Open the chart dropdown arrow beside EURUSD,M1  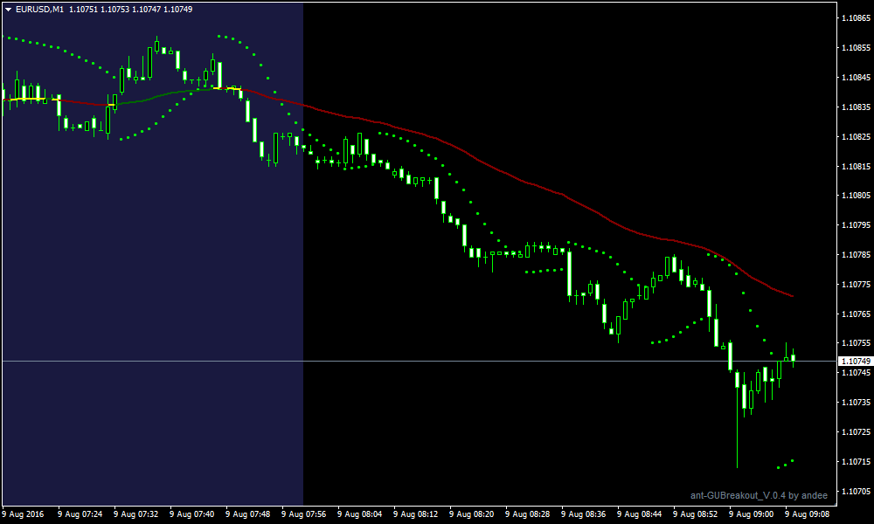pyautogui.click(x=9, y=10)
